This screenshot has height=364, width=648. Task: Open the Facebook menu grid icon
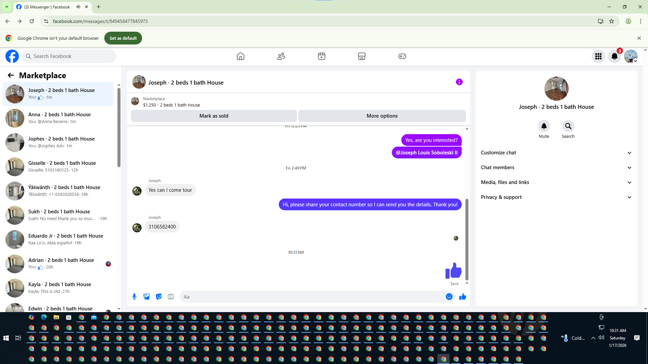pos(598,56)
